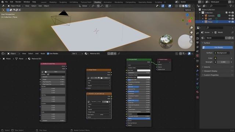Click the outliner filter funnel icon

(x=231, y=6)
